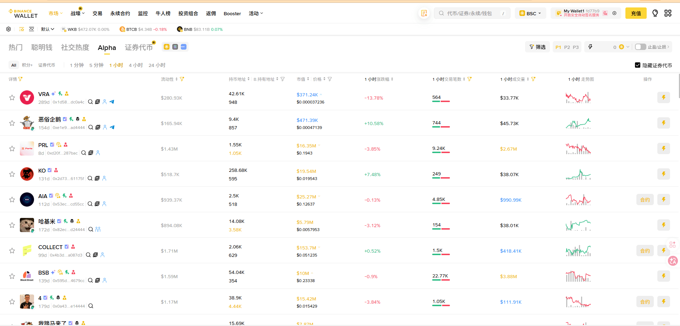Select the 24 小时 timeframe tab
The image size is (680, 326).
click(157, 65)
